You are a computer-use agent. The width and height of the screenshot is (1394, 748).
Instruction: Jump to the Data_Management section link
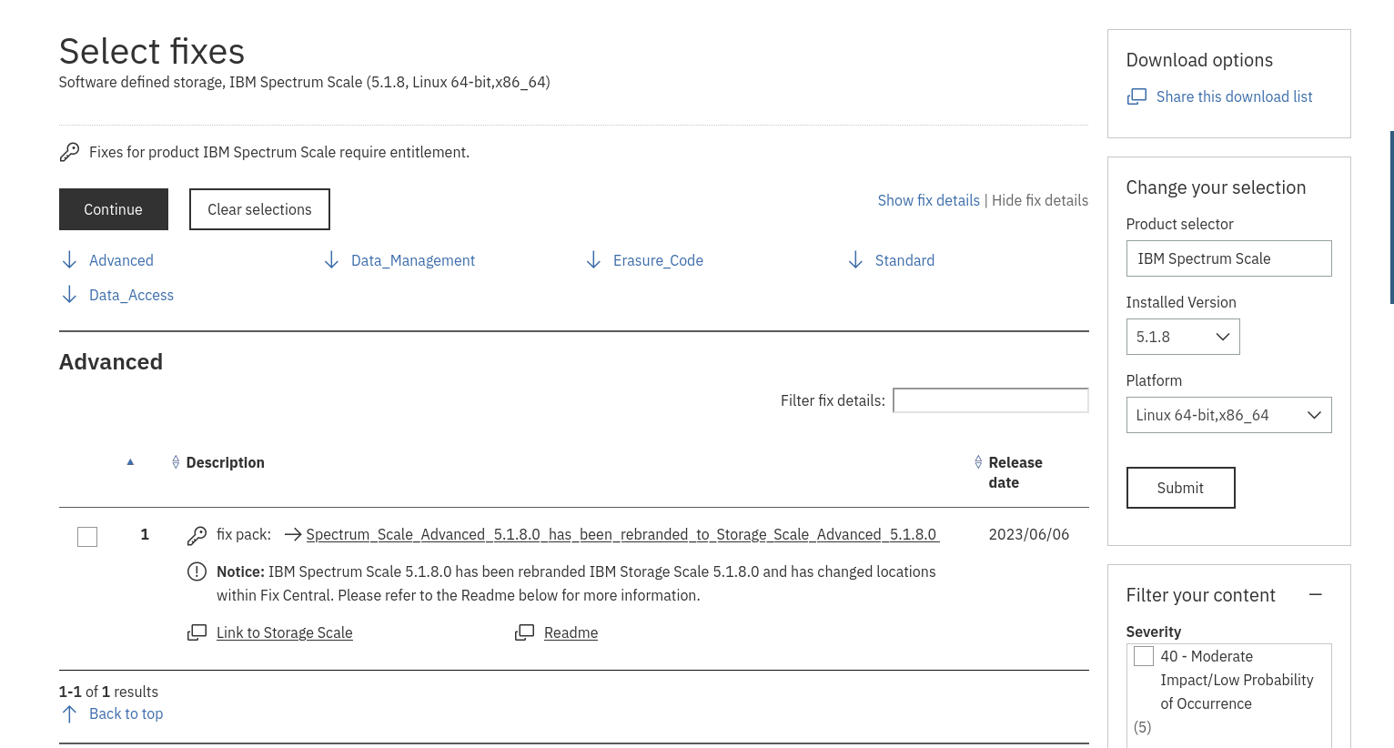(413, 260)
